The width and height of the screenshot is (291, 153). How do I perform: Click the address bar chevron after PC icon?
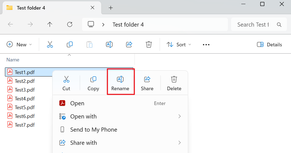pos(103,25)
